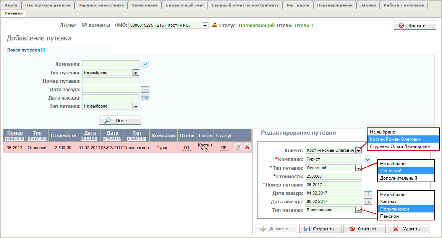Open calendar for search check-out date

[145, 98]
